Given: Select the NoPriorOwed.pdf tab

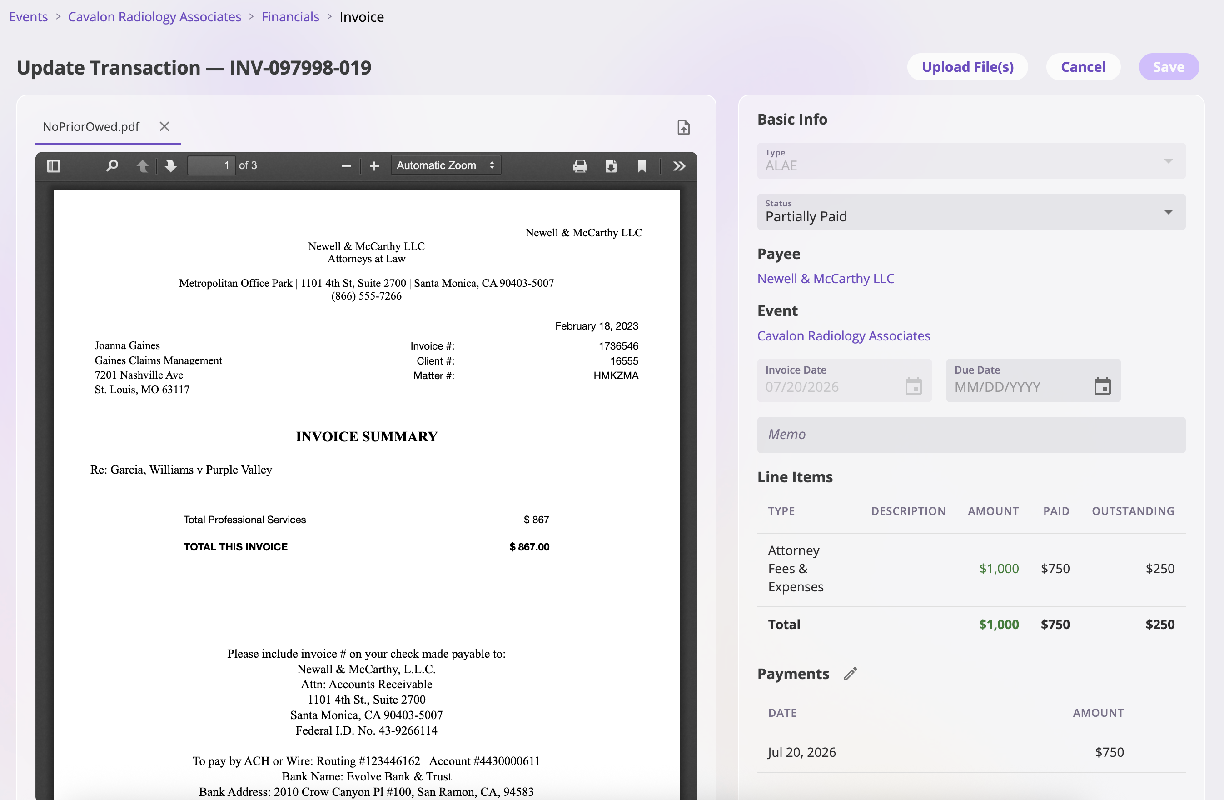Looking at the screenshot, I should [x=91, y=126].
